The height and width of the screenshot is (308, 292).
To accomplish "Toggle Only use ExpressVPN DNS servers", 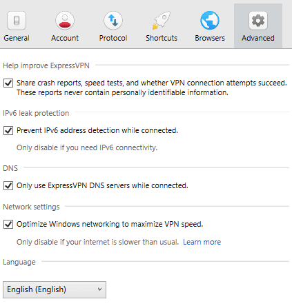I will 8,185.
